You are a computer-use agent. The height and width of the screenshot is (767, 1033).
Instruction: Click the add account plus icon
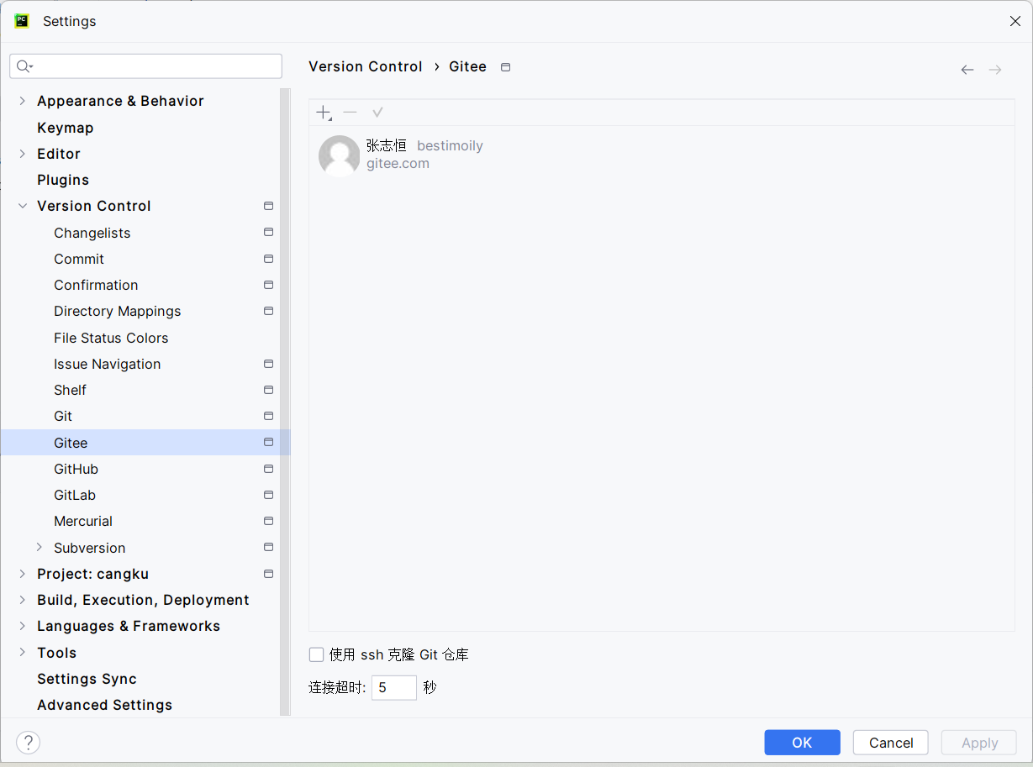324,113
